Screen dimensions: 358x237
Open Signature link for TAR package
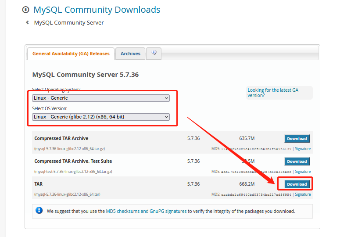(x=303, y=194)
